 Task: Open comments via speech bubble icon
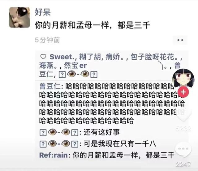coord(183,150)
